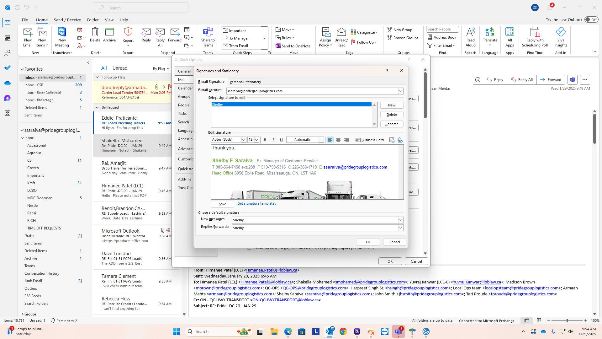Insert a Business Card into signature

[370, 140]
